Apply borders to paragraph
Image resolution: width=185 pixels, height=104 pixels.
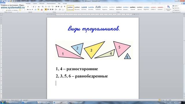pos(63,10)
